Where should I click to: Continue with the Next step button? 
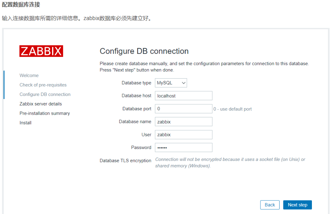click(298, 205)
